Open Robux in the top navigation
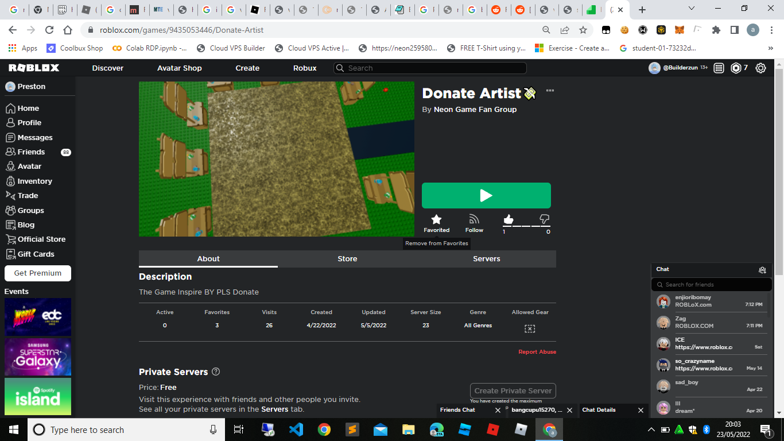Screen dimensions: 784x441 coord(305,68)
